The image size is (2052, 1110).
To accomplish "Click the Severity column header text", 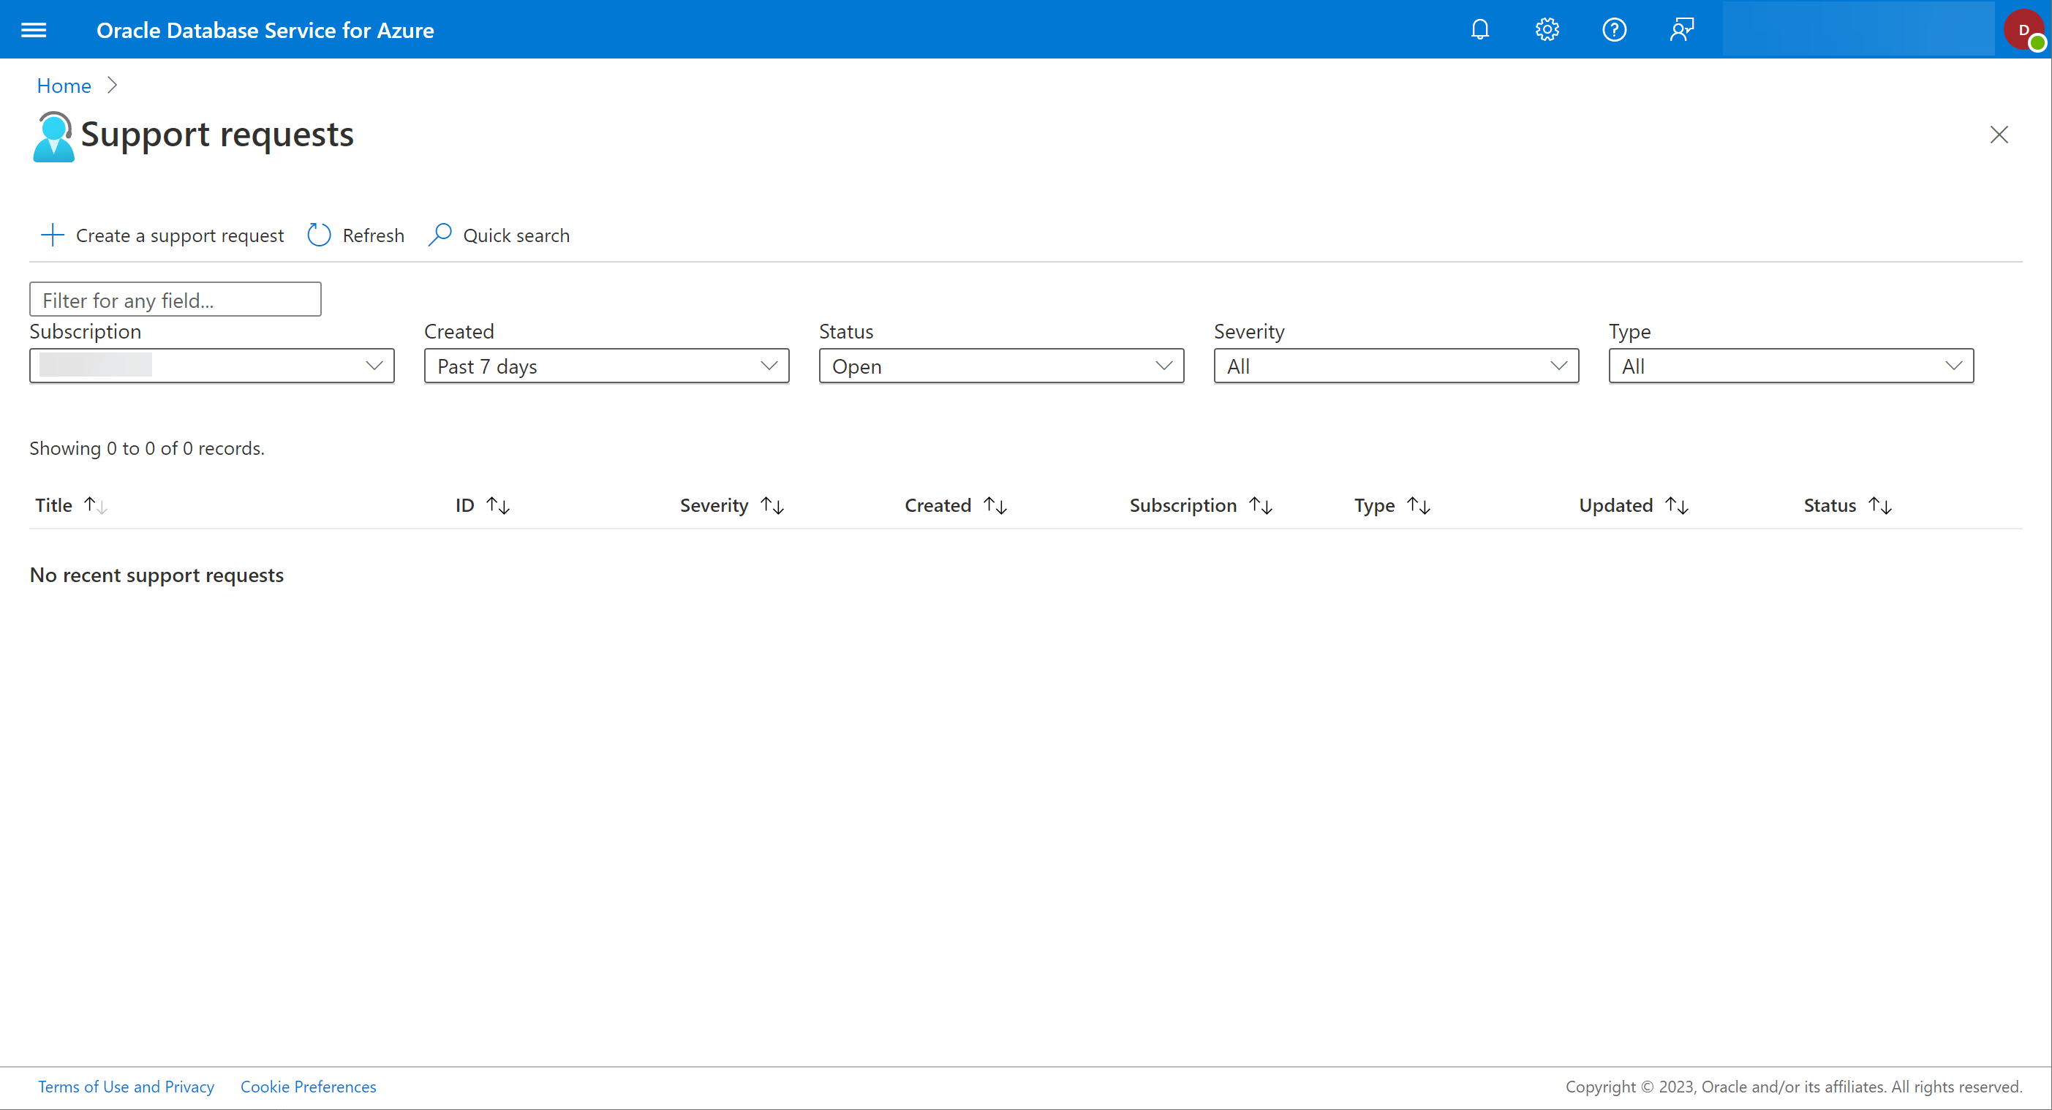I will coord(714,505).
